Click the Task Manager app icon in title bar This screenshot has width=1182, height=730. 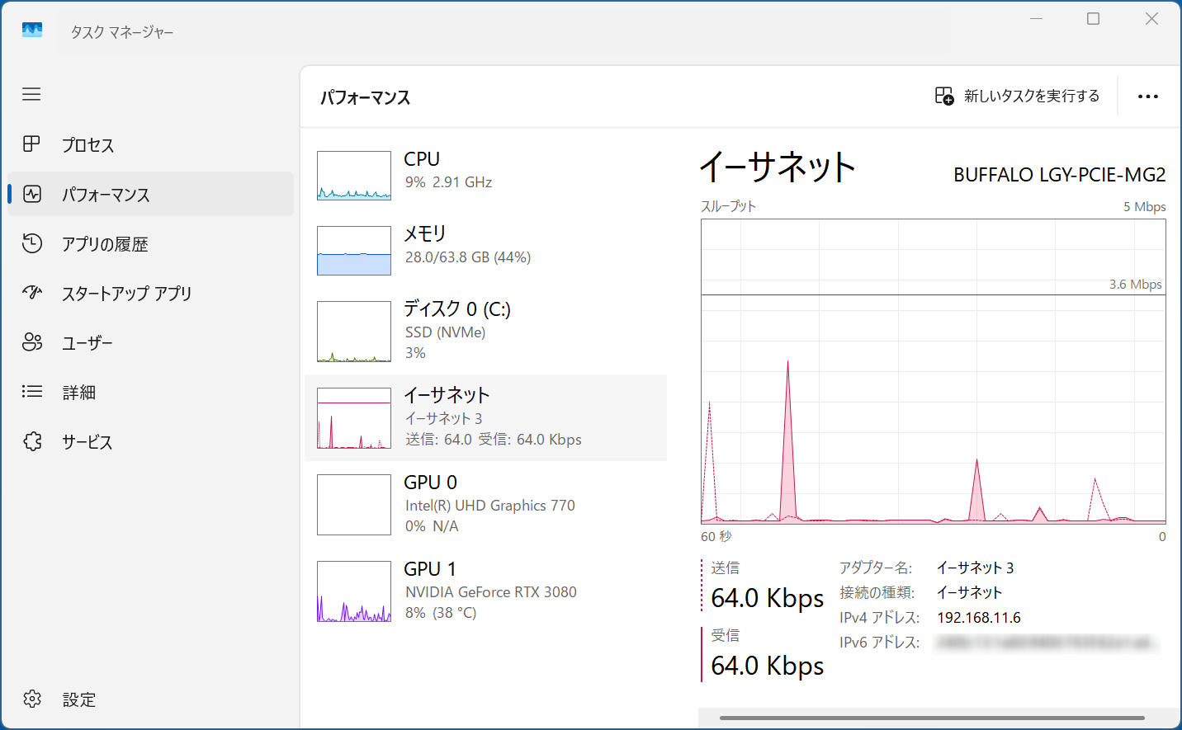pos(32,31)
